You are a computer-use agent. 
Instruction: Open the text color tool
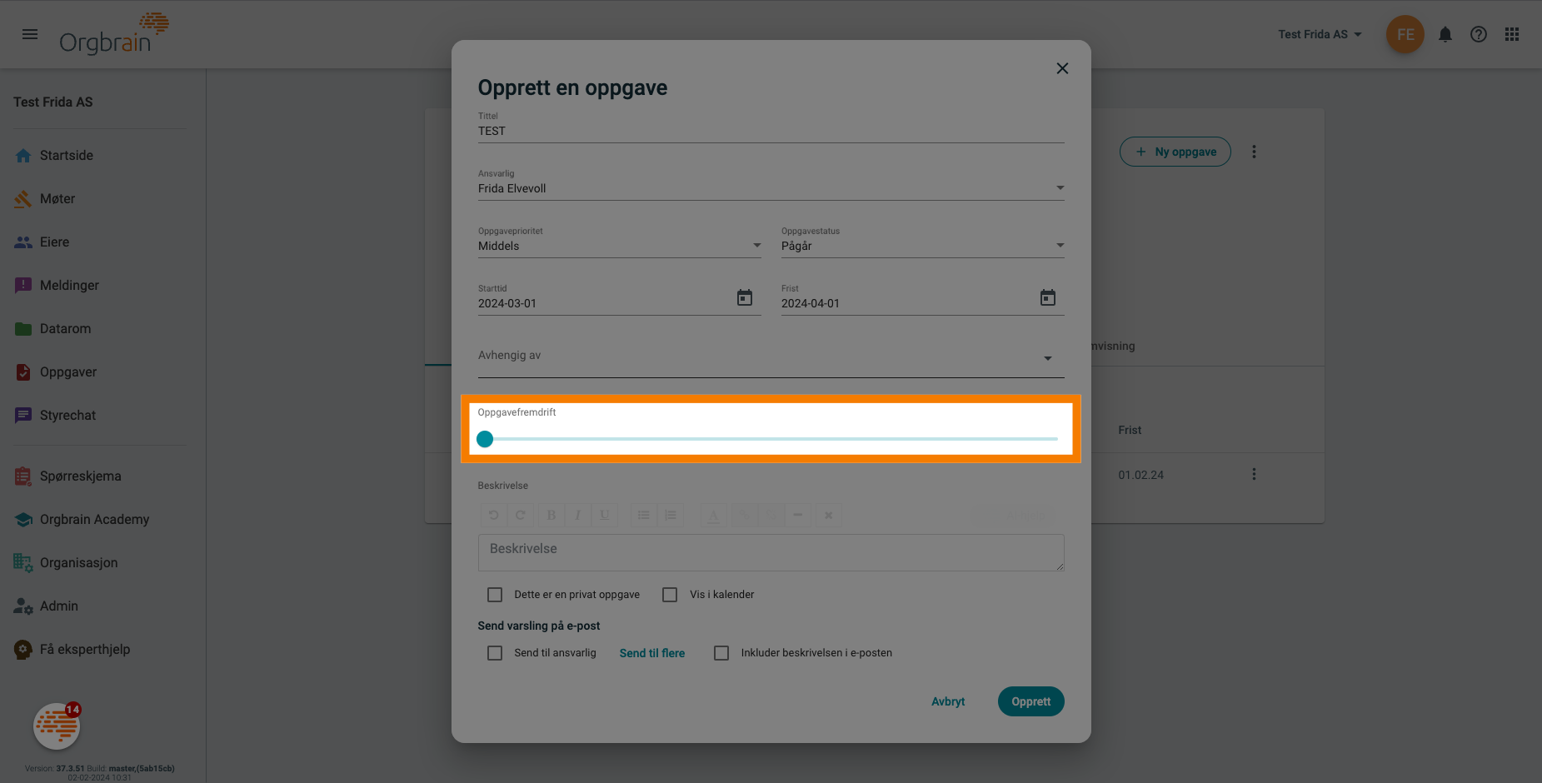714,515
